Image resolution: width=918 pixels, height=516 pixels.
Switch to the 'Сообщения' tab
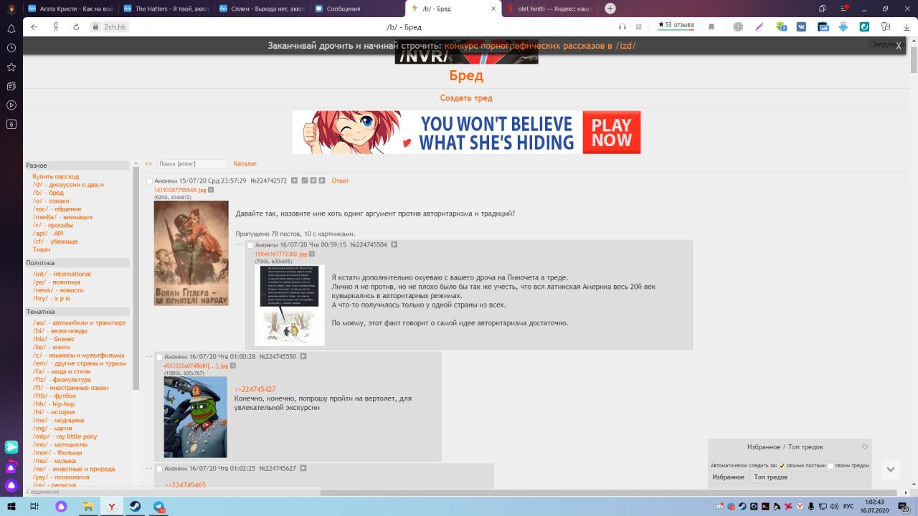[x=357, y=9]
